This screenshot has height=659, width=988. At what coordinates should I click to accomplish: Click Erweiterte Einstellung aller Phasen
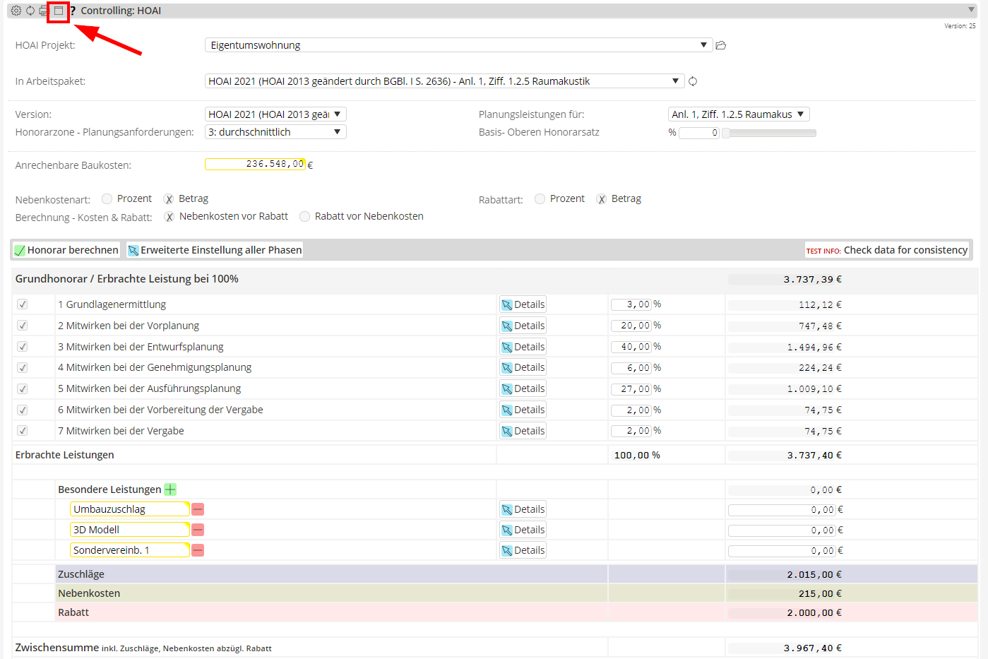pyautogui.click(x=215, y=250)
